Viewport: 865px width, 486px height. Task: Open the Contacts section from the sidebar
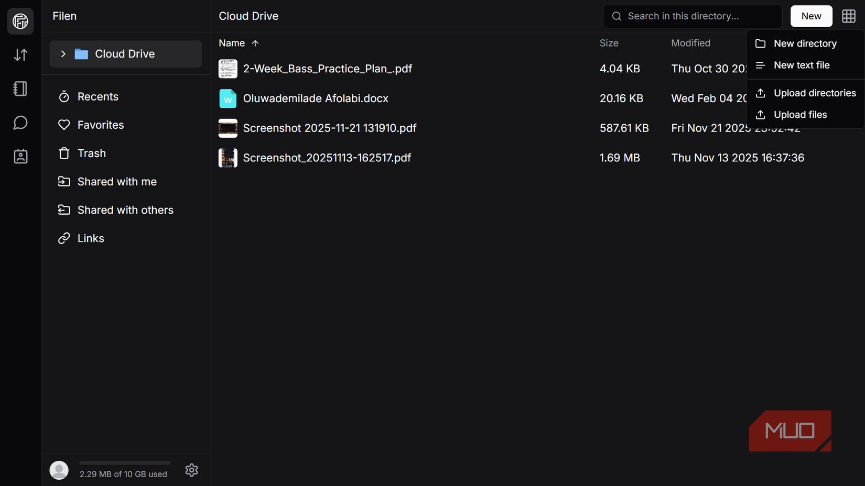20,156
